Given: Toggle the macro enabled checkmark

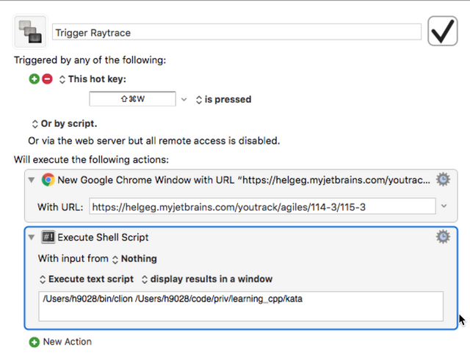Looking at the screenshot, I should click(442, 31).
